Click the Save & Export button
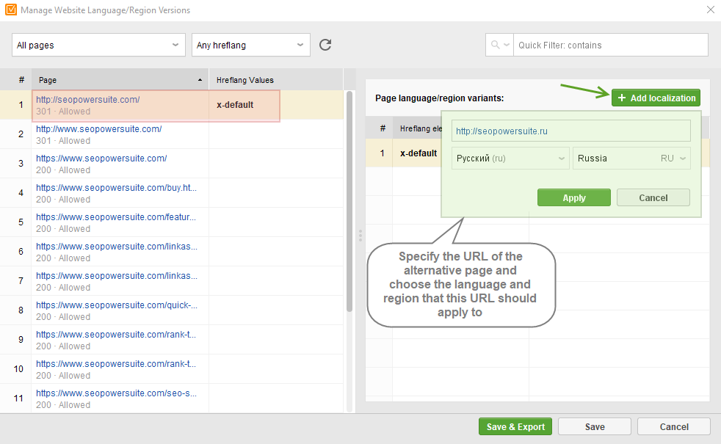This screenshot has width=721, height=444. coord(515,426)
